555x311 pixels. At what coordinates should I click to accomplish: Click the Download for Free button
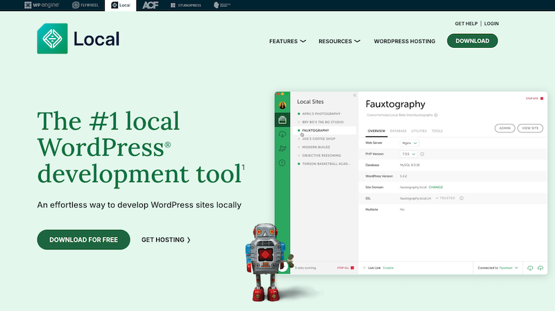pyautogui.click(x=83, y=240)
